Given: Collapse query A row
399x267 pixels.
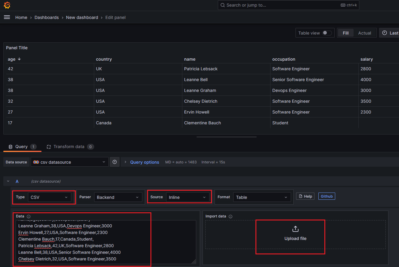Looking at the screenshot, I should (8, 181).
